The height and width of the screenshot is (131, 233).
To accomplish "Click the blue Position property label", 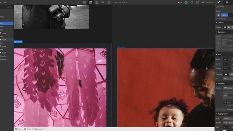I will click(218, 88).
